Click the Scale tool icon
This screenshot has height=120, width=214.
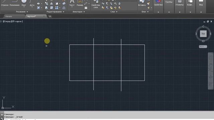pyautogui.click(x=51, y=8)
